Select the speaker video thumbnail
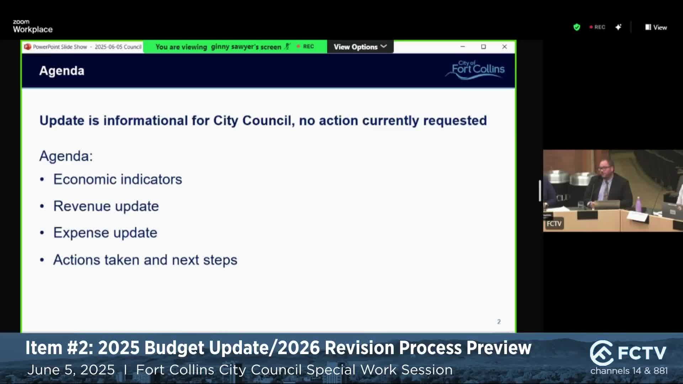The width and height of the screenshot is (683, 384). [x=613, y=191]
